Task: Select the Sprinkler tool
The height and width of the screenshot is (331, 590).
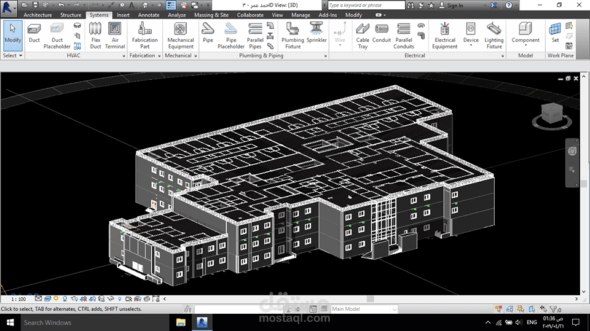Action: pyautogui.click(x=317, y=33)
